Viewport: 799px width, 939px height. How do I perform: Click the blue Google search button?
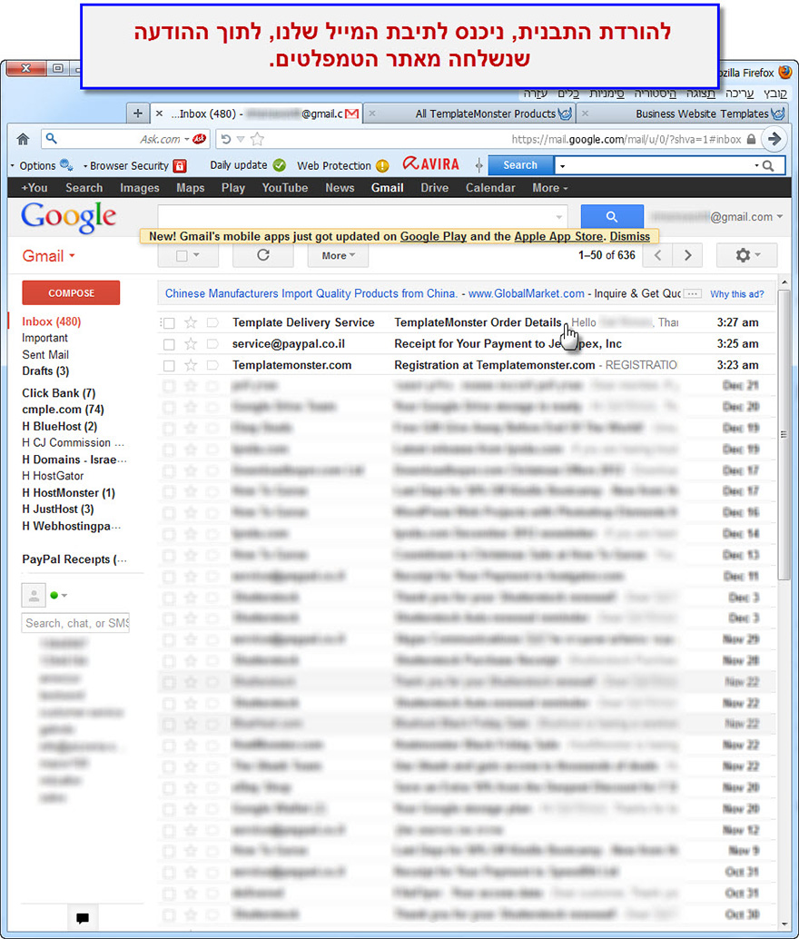(x=612, y=216)
